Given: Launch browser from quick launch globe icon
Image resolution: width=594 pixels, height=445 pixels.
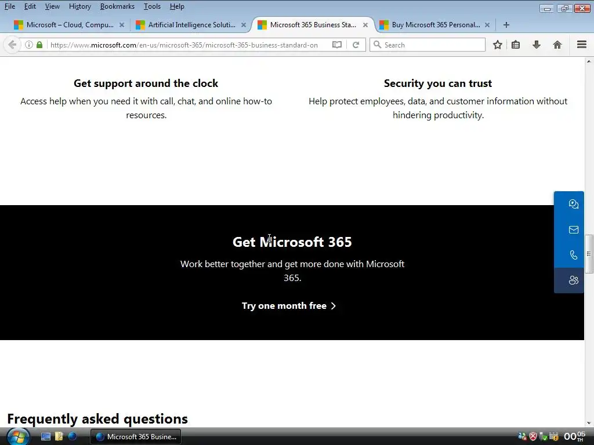Looking at the screenshot, I should (x=73, y=437).
